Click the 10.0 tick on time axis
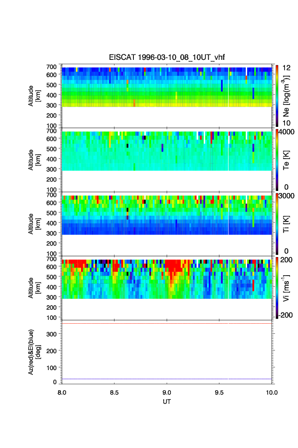 [271, 392]
